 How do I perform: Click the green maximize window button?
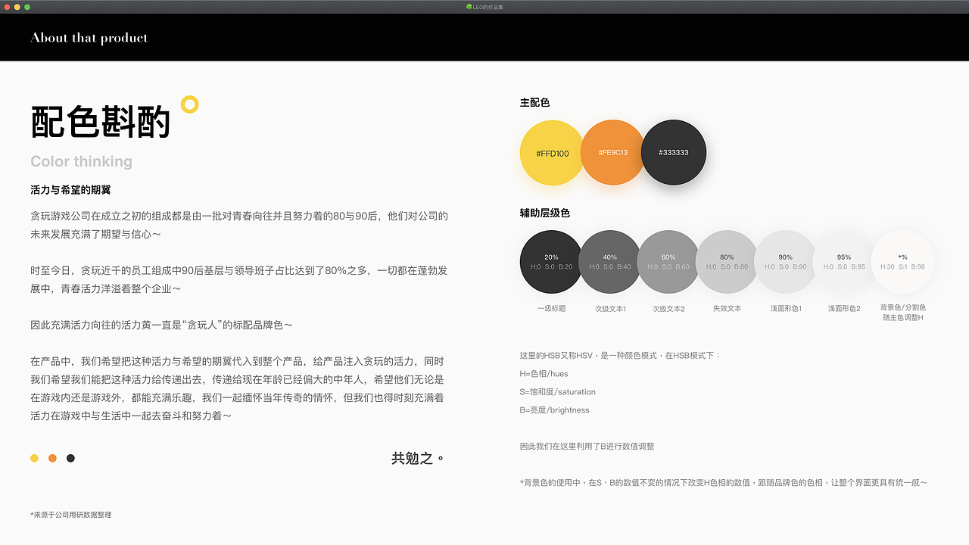click(27, 7)
